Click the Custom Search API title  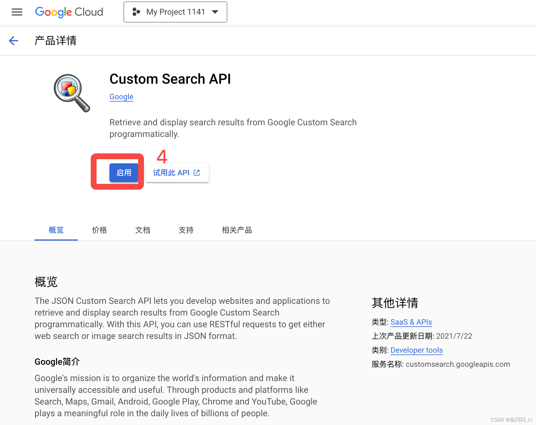[x=170, y=79]
